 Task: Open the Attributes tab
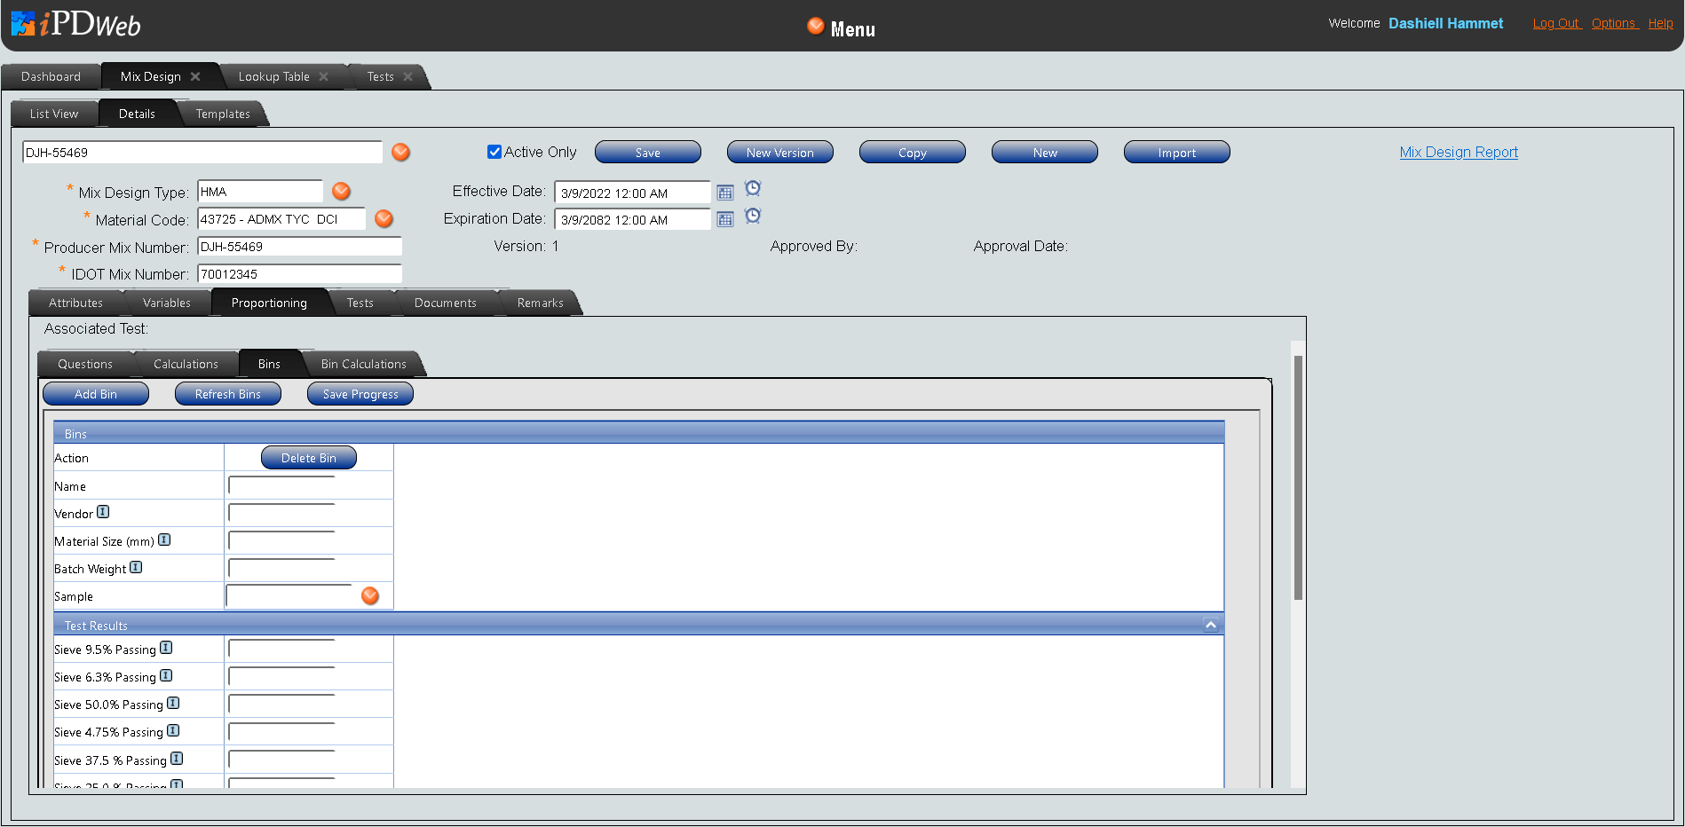(75, 303)
